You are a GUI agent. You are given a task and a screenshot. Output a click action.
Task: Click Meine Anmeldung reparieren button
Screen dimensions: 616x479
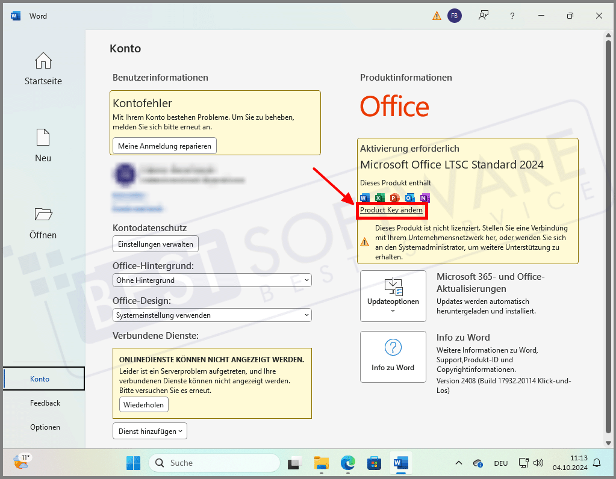(x=164, y=146)
